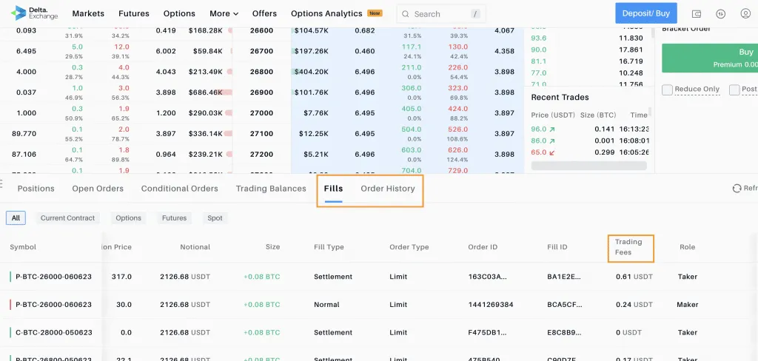Switch to the Open Orders tab

[98, 189]
